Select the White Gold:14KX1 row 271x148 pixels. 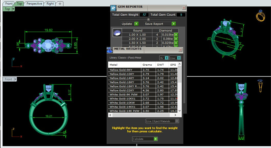point(143,107)
